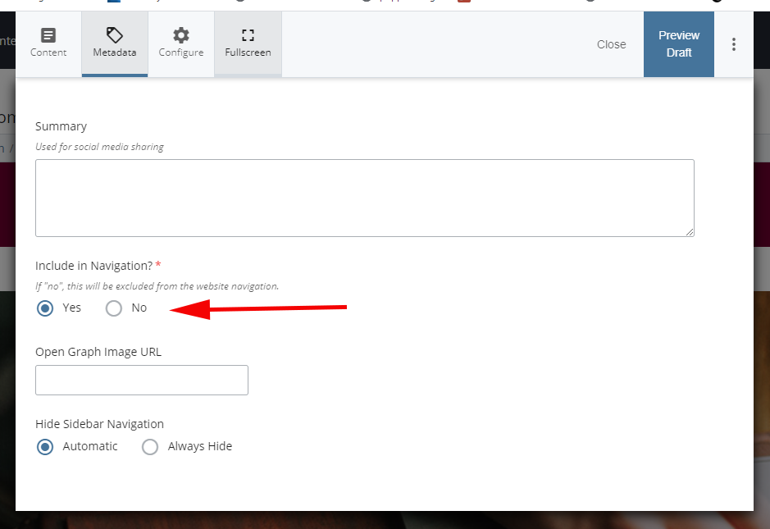Select Automatic sidebar navigation option
The width and height of the screenshot is (770, 529).
pos(45,446)
